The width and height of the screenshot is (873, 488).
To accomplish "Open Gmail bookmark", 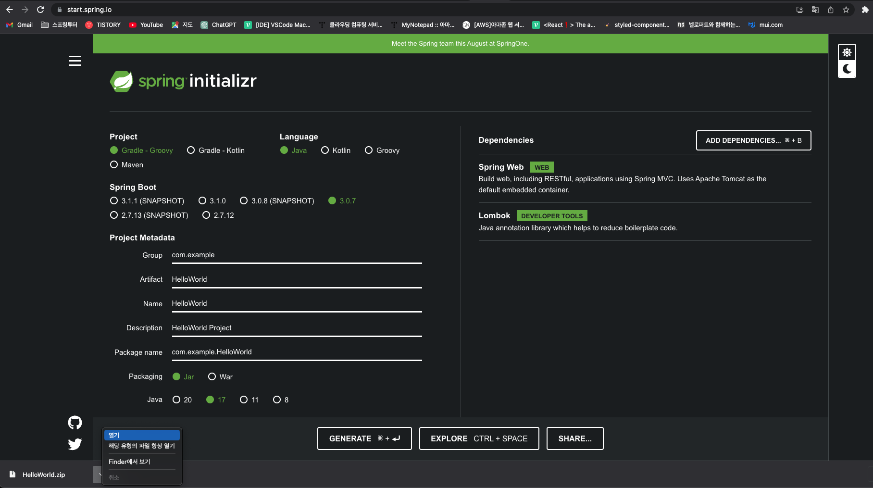I will [x=19, y=25].
